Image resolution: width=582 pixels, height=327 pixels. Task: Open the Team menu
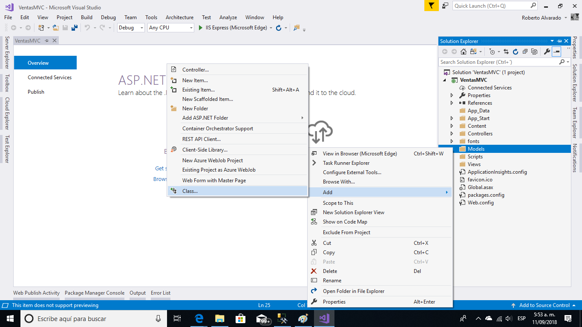click(x=130, y=17)
